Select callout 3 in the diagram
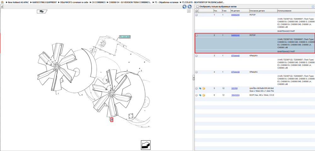 coord(141,71)
